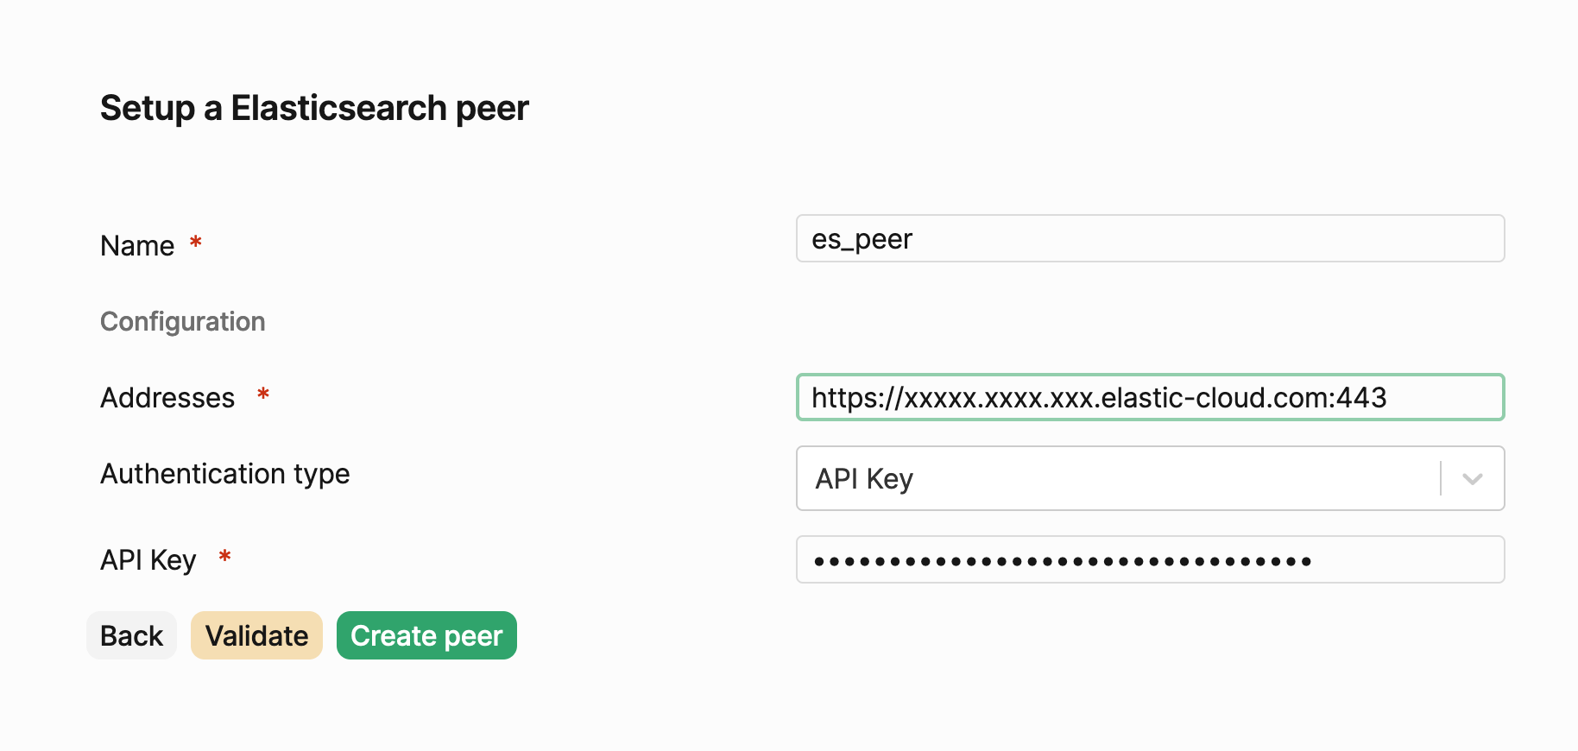Click the Addresses label
The width and height of the screenshot is (1578, 751).
tap(167, 397)
